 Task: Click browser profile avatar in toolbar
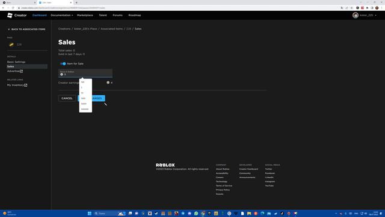[x=377, y=8]
